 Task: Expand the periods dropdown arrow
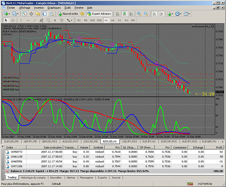[x=181, y=14]
